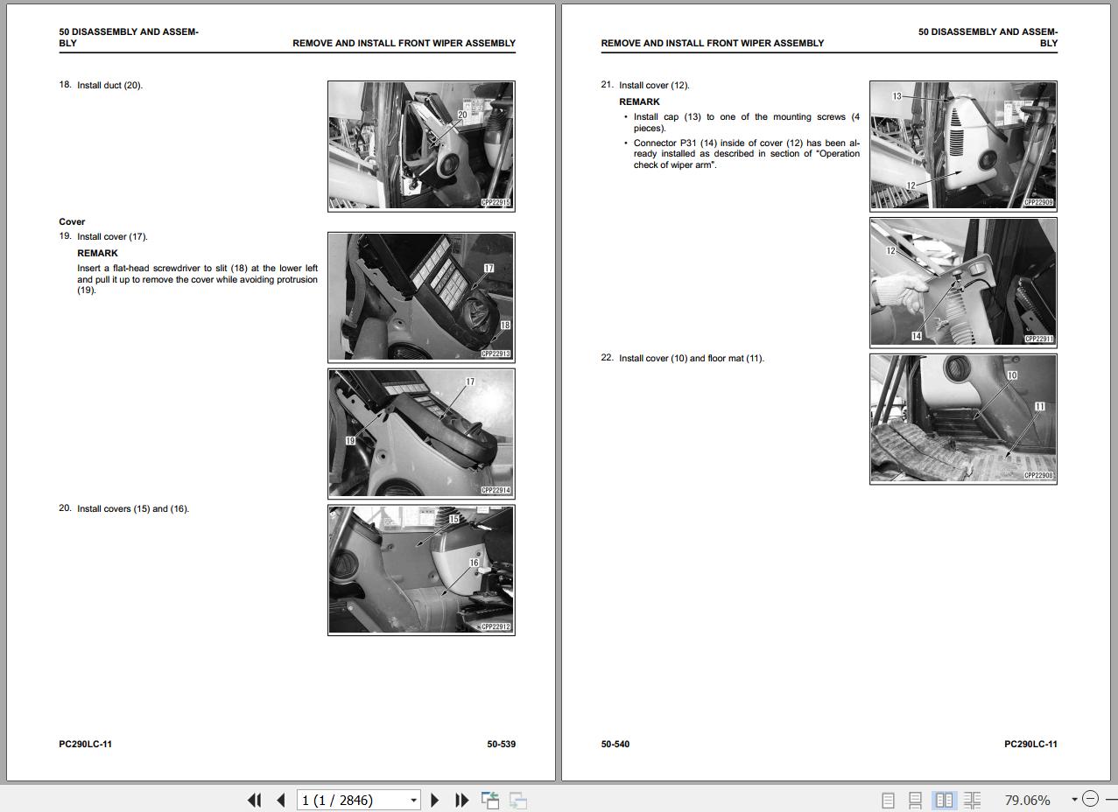Switch to single page layout
1118x812 pixels.
tap(888, 800)
